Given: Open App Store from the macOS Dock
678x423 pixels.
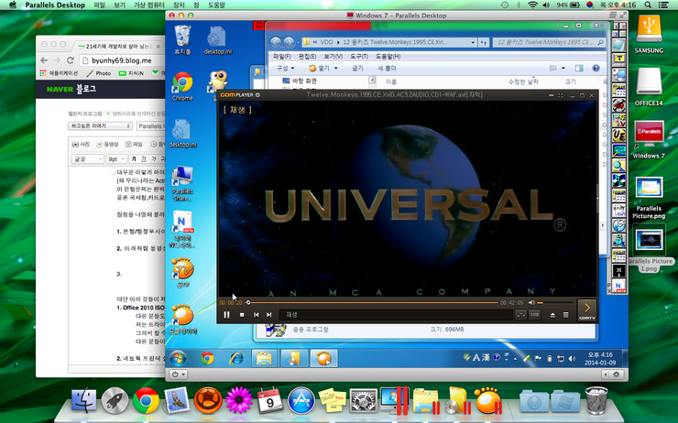Looking at the screenshot, I should click(x=301, y=400).
